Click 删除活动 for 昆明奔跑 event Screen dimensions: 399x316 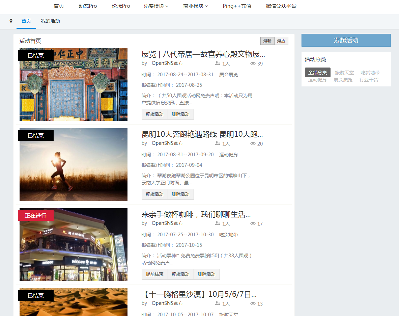181,194
